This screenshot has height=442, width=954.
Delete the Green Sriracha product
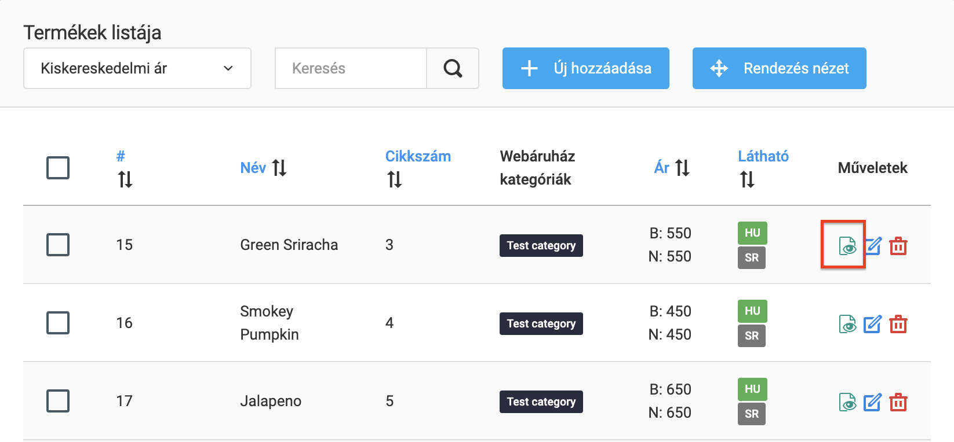coord(899,245)
